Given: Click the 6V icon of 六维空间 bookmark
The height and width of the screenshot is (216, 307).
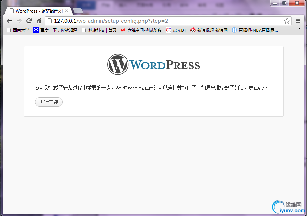Looking at the screenshot, I should (x=123, y=30).
